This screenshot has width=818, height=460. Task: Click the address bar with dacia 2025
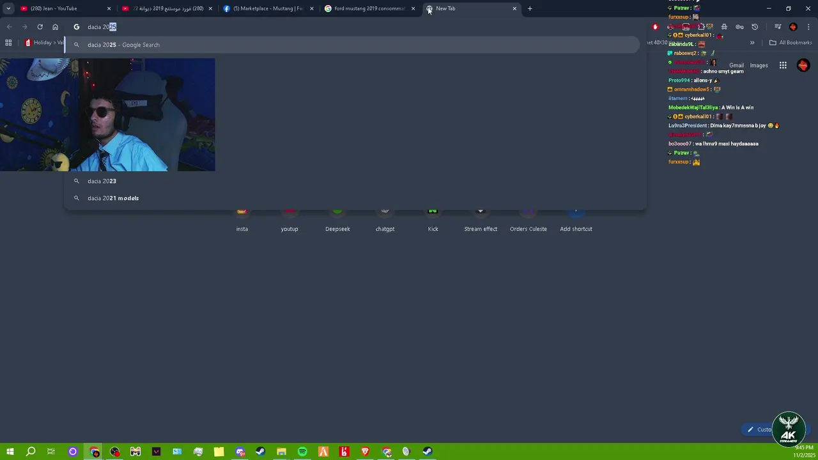pyautogui.click(x=355, y=27)
